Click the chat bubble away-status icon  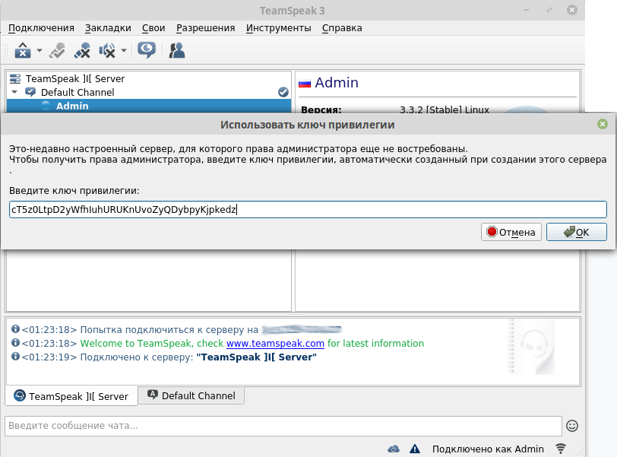(147, 50)
